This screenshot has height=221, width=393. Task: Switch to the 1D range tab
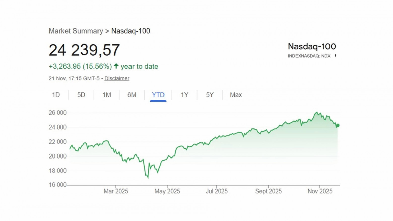pyautogui.click(x=56, y=95)
